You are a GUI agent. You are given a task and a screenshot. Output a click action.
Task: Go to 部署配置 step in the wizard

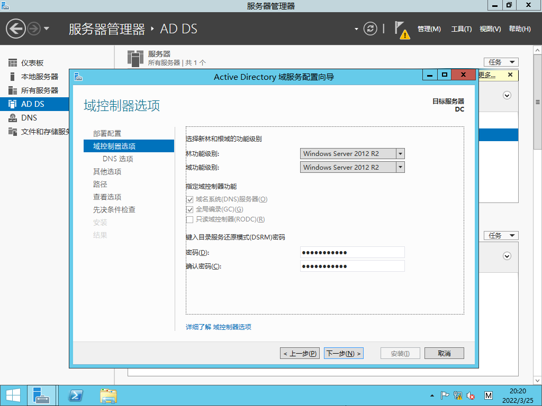[x=107, y=133]
